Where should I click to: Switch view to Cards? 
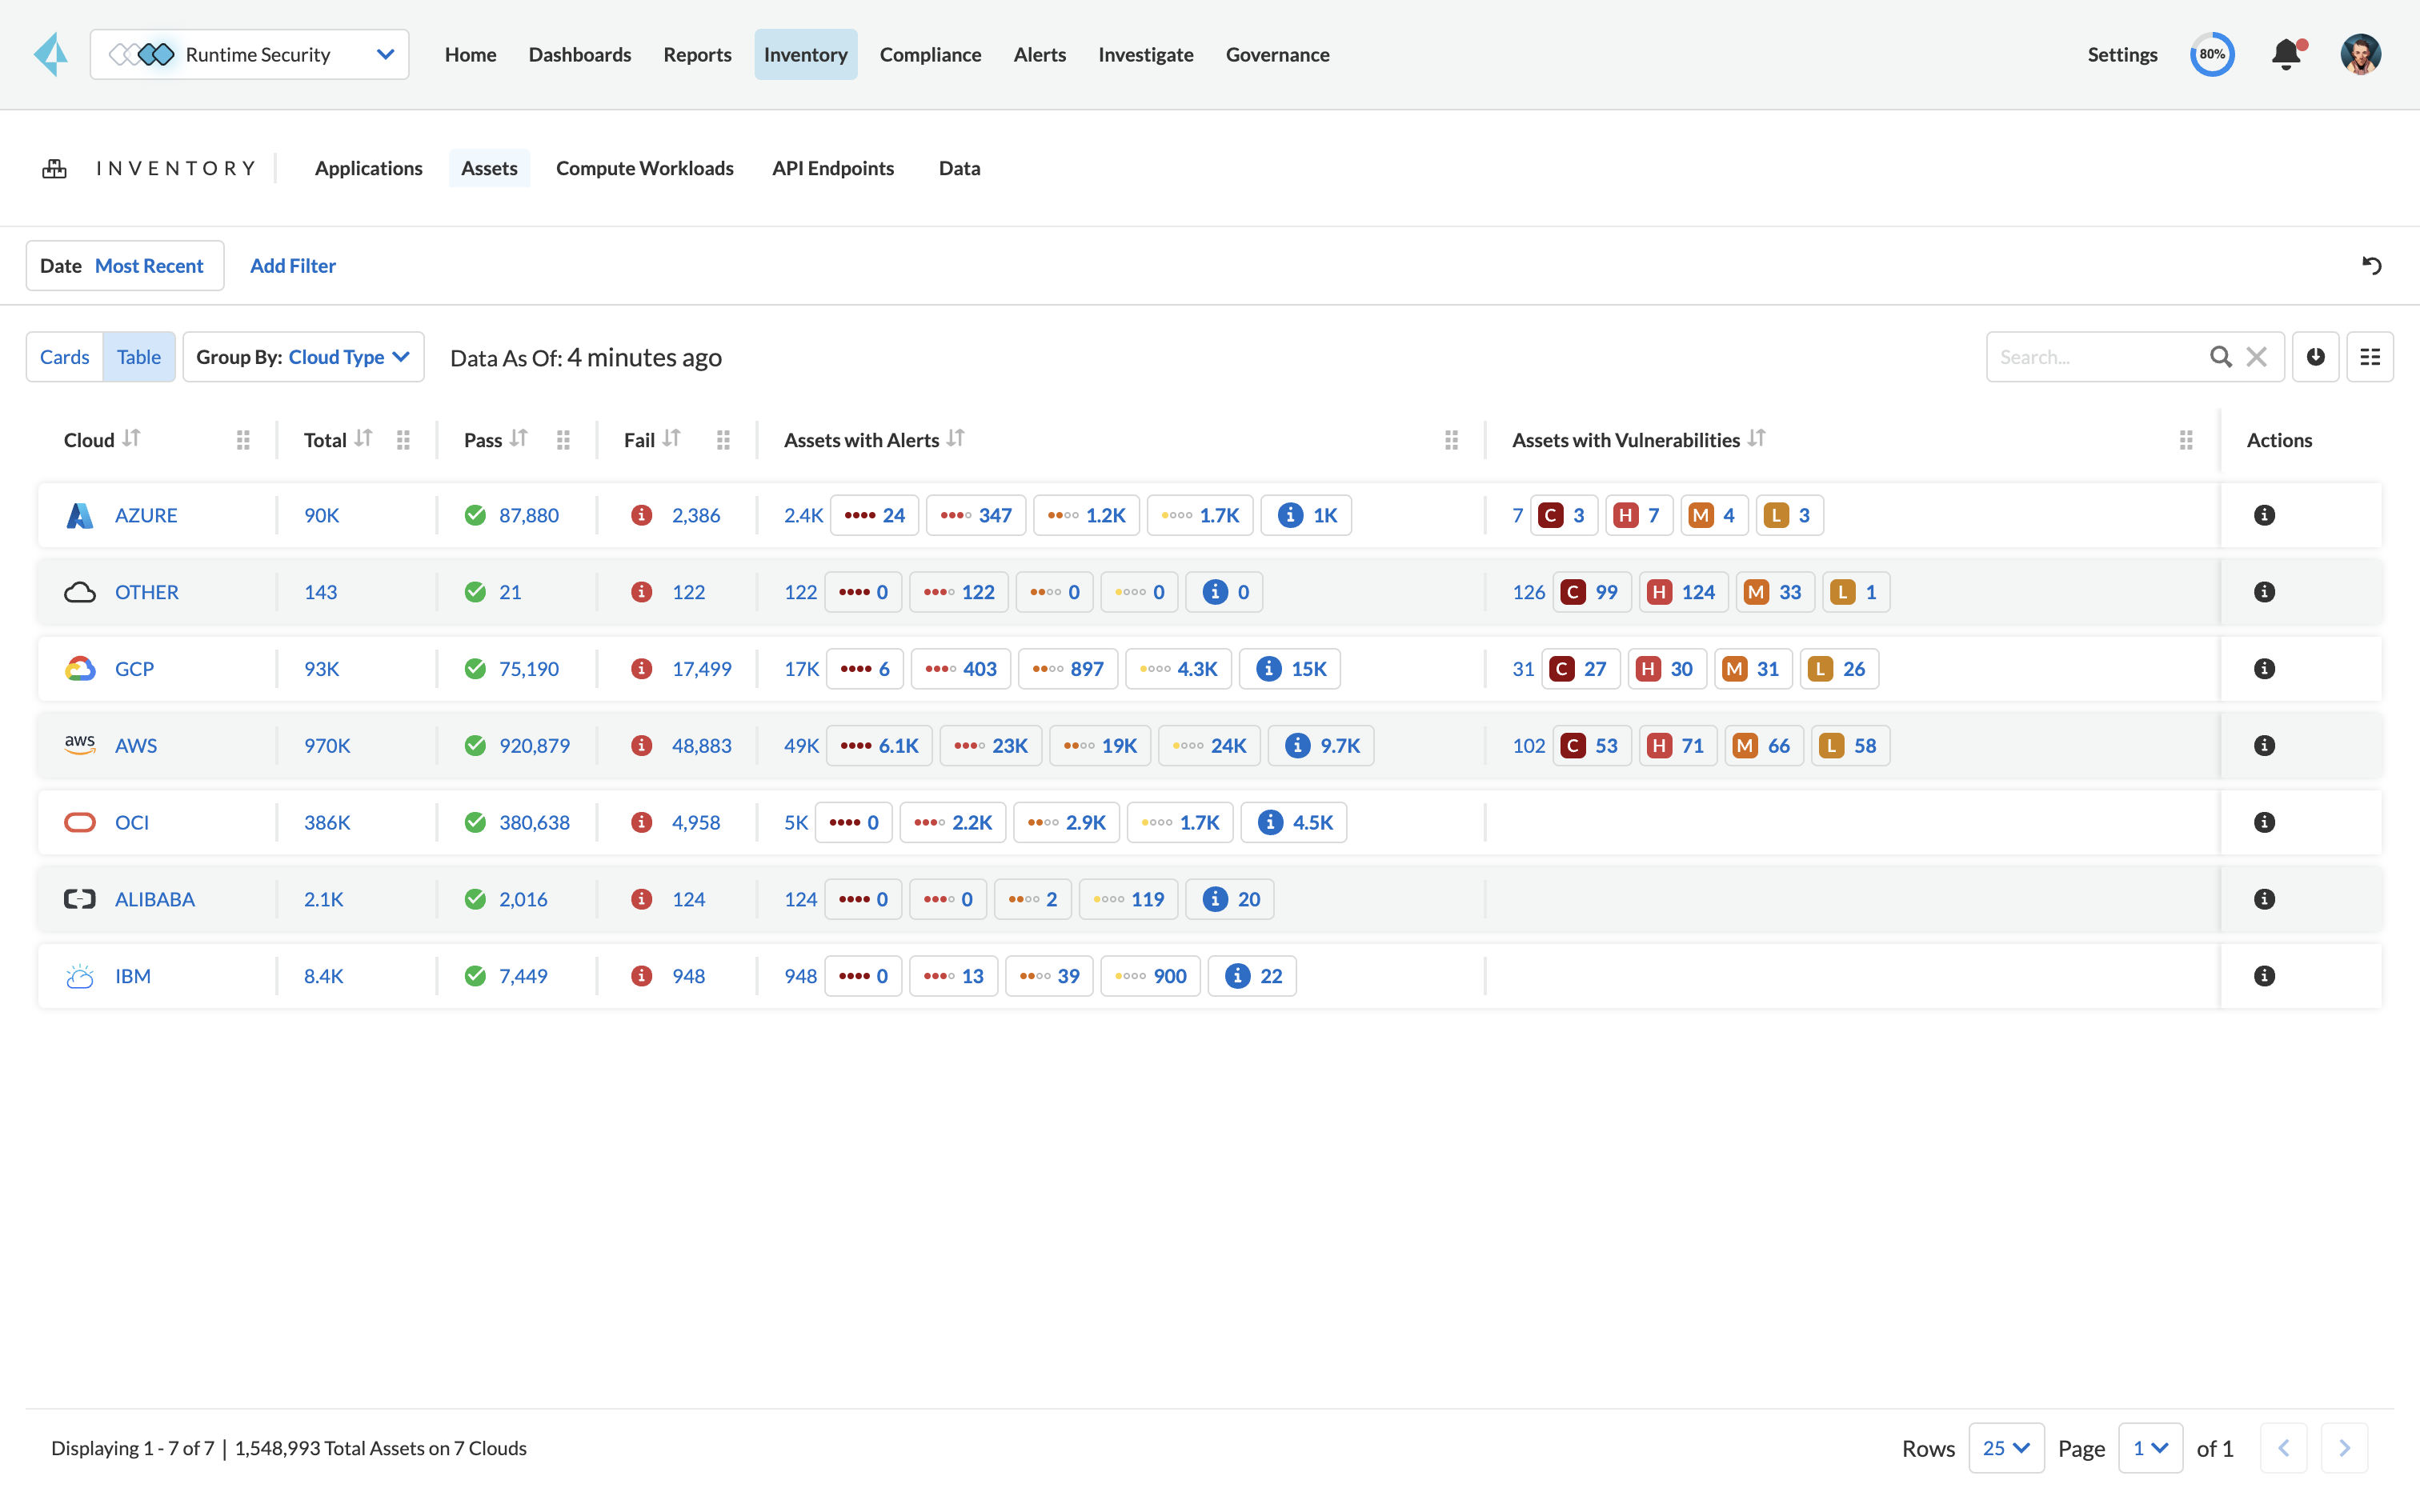64,357
